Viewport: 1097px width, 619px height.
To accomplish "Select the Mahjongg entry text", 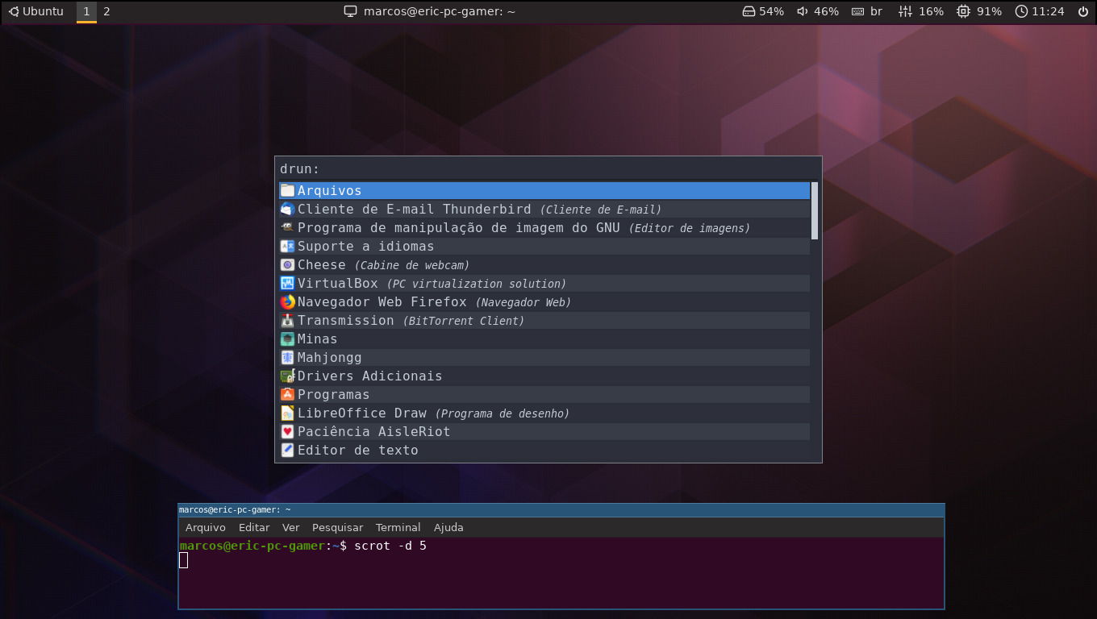I will (329, 357).
